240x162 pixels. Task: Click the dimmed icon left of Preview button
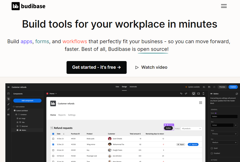(214, 87)
